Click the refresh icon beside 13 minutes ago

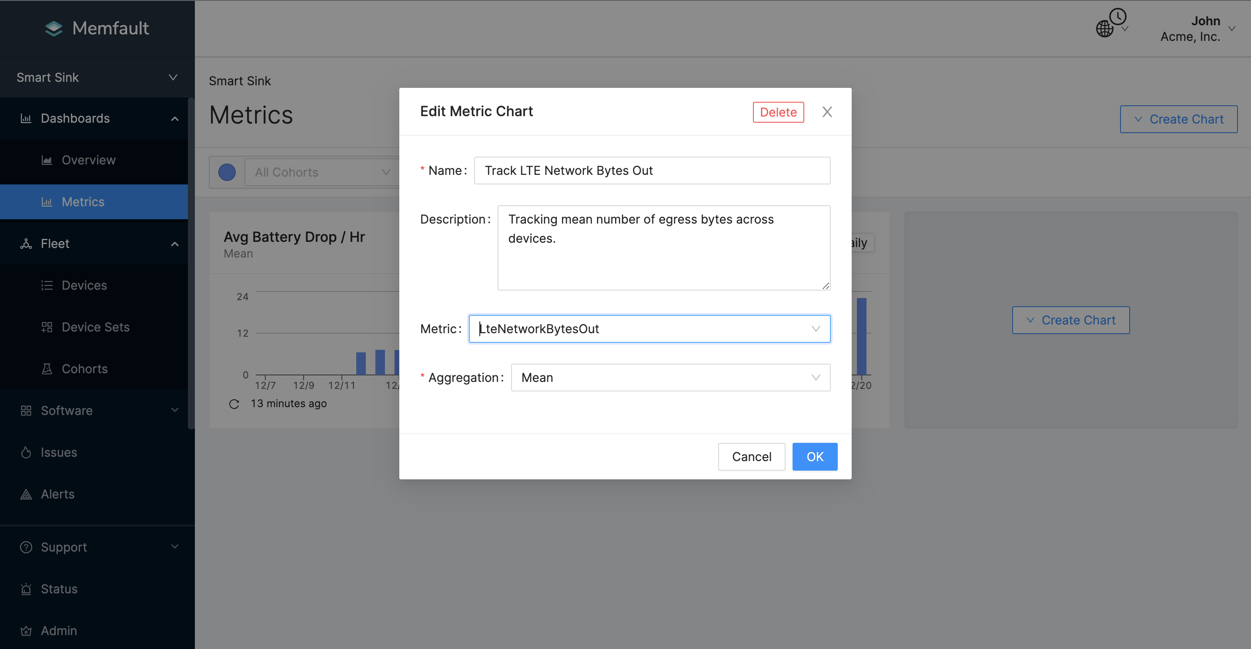(x=234, y=404)
